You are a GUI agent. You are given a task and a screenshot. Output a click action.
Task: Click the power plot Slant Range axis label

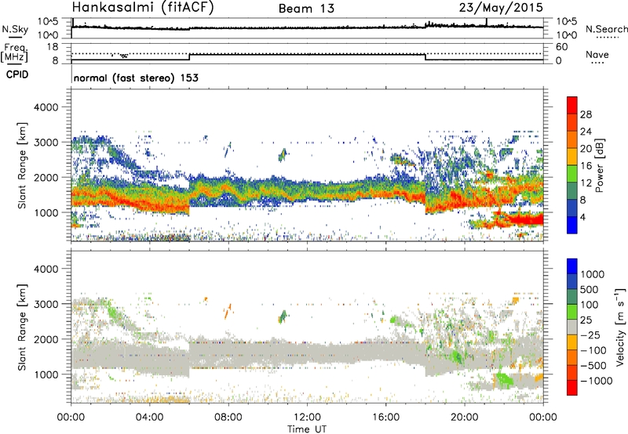[x=22, y=165]
